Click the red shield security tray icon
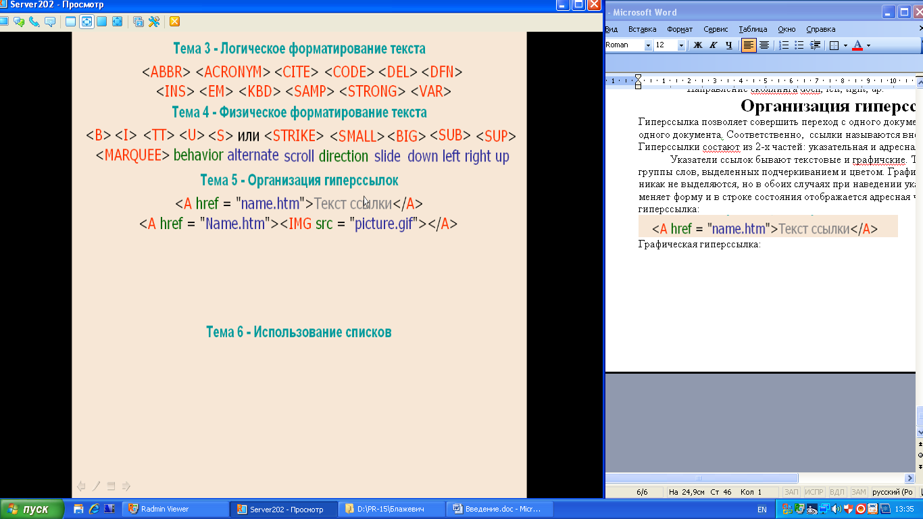 [849, 509]
